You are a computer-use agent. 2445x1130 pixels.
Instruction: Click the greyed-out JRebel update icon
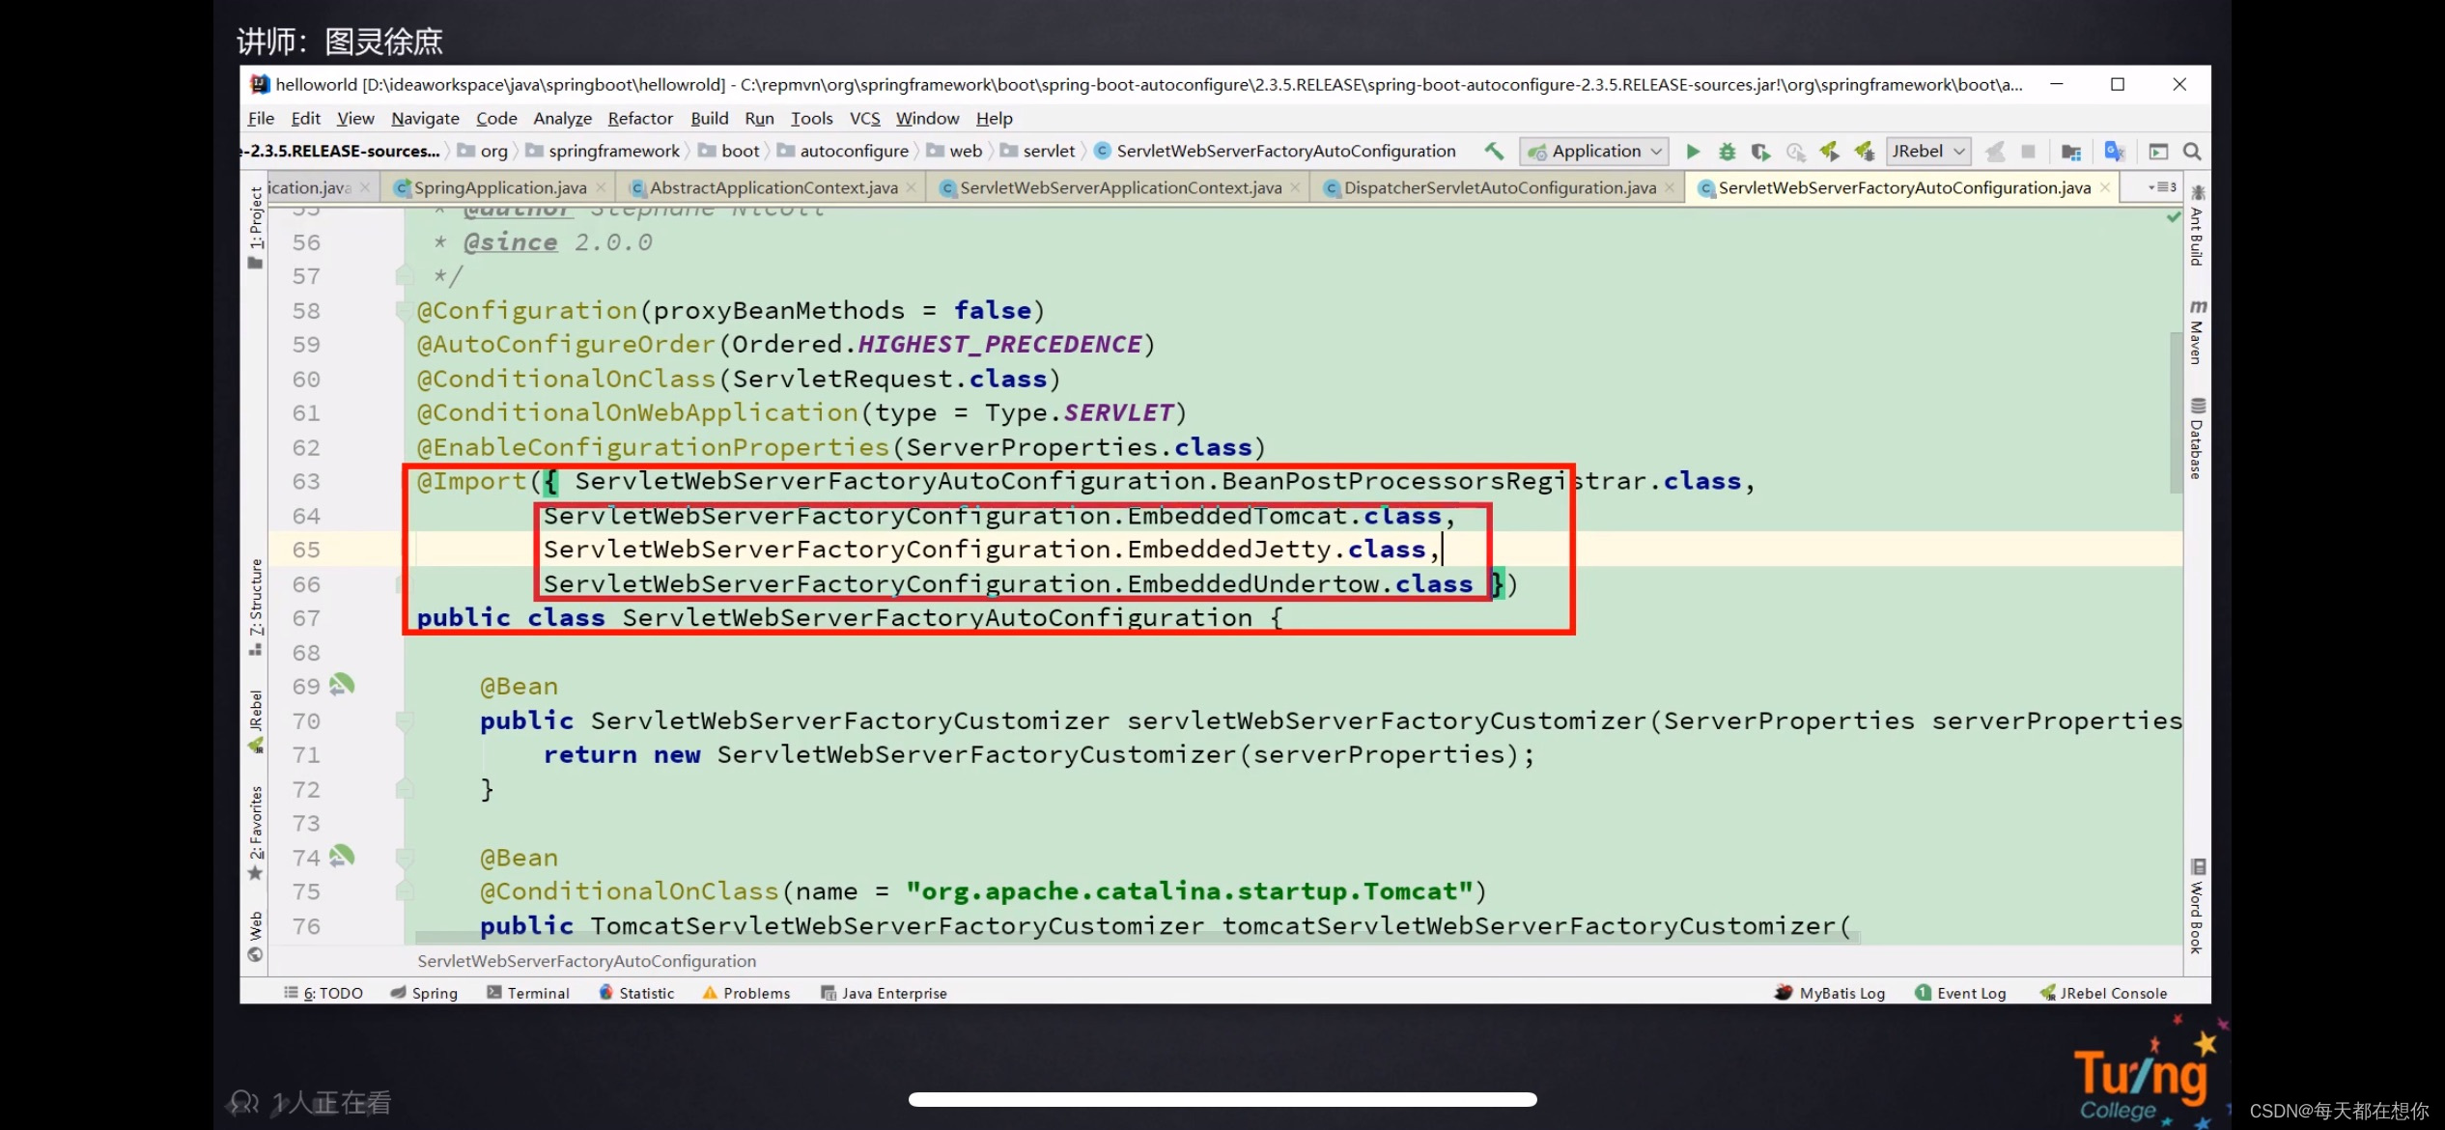coord(1994,152)
